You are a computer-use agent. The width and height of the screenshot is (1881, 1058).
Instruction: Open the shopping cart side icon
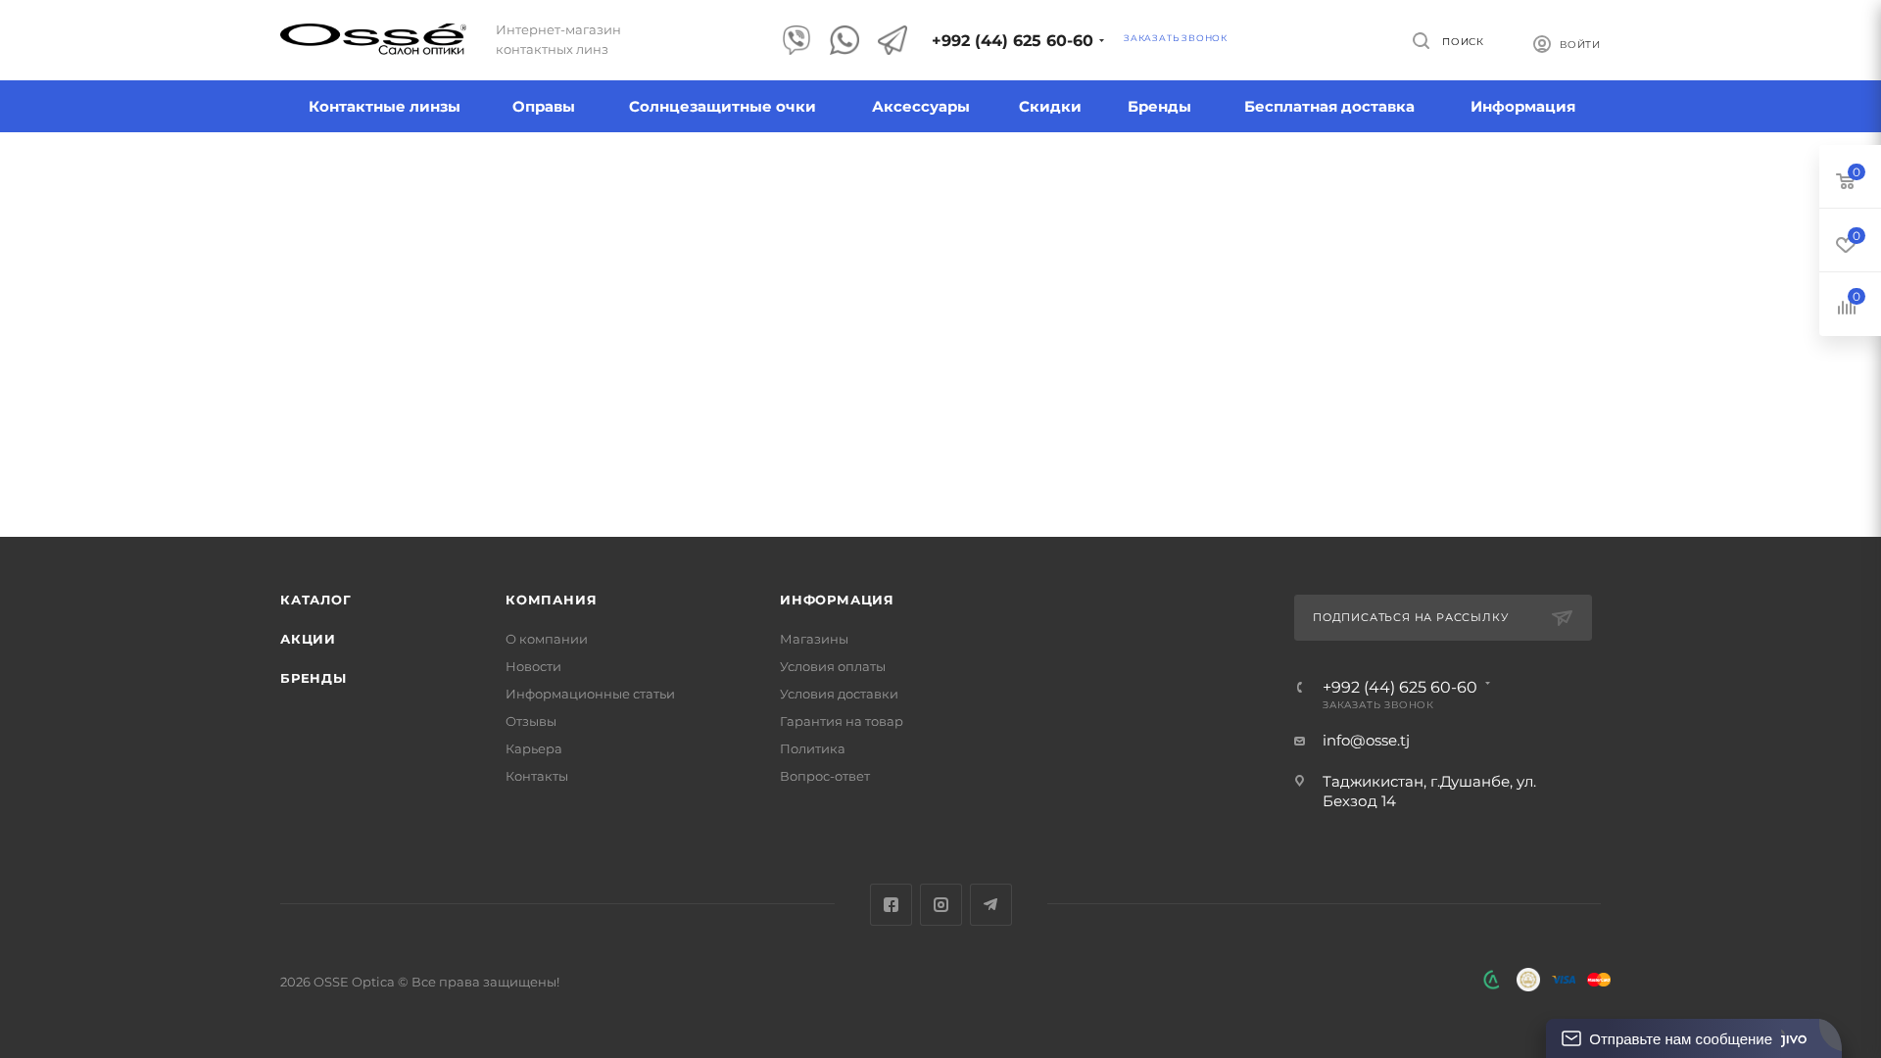(x=1847, y=179)
